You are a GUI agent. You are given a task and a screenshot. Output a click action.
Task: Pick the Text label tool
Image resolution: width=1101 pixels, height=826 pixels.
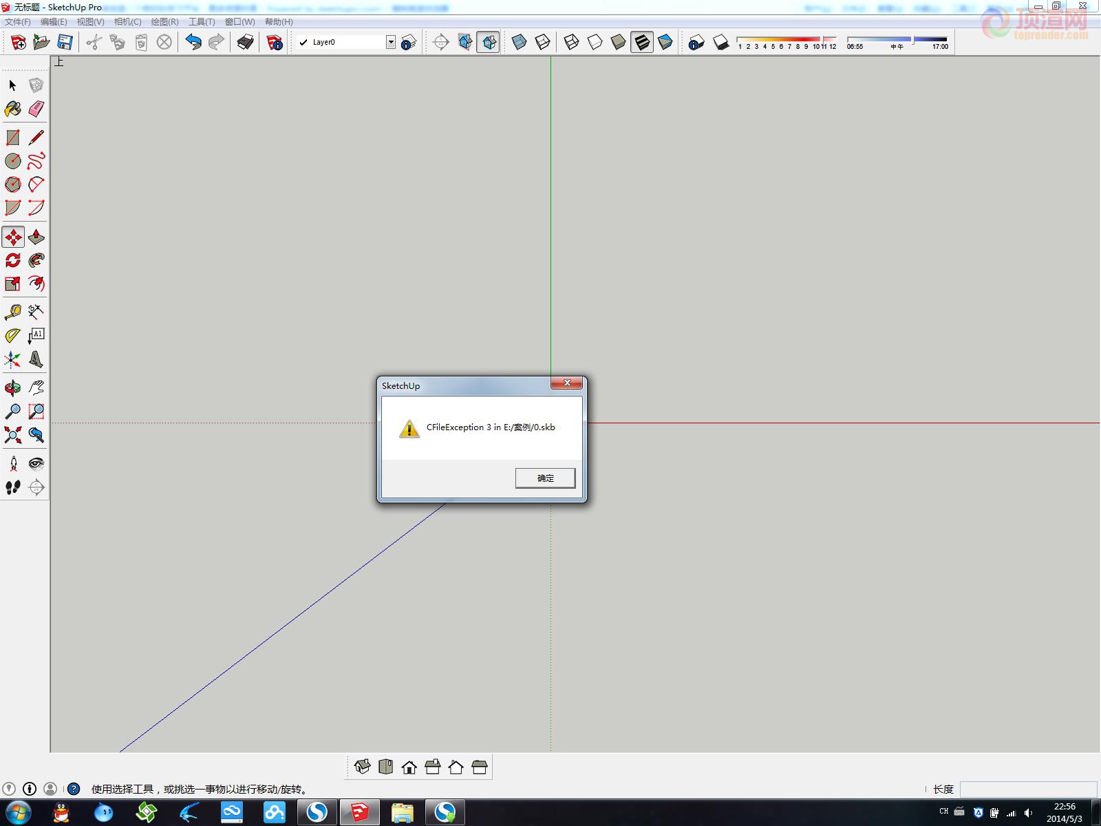[x=36, y=335]
